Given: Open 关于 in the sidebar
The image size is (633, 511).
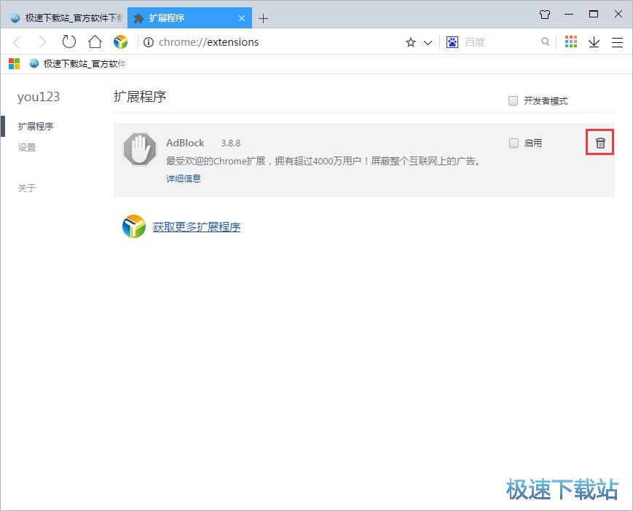Looking at the screenshot, I should 27,188.
